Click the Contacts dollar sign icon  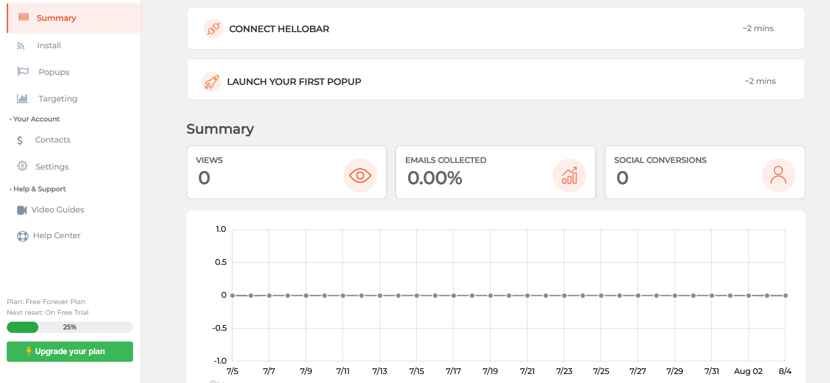[x=20, y=140]
